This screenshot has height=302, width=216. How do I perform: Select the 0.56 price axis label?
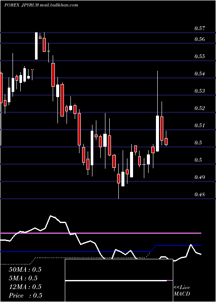[200, 40]
